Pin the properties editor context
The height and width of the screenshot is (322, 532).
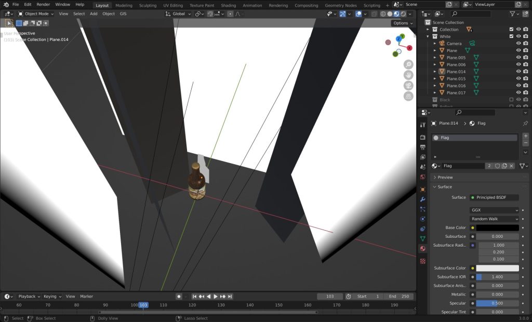point(525,124)
